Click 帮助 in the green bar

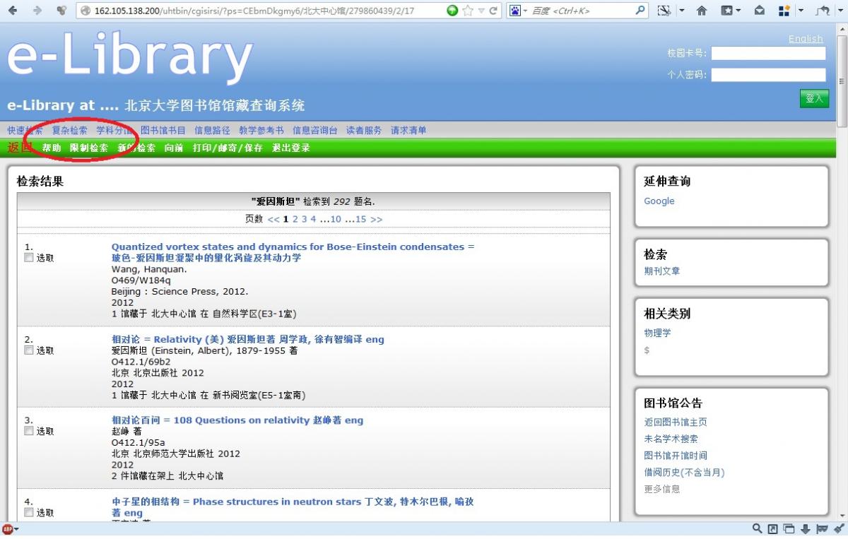(x=52, y=148)
